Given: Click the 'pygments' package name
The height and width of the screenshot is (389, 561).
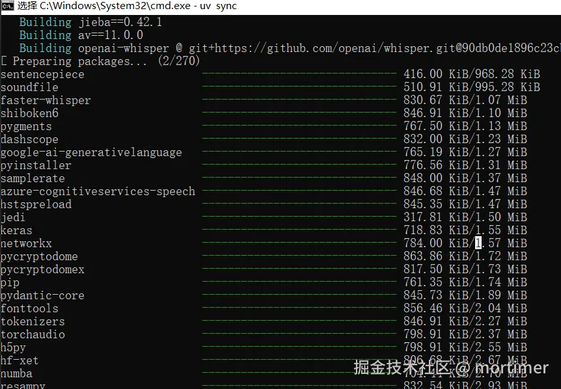Looking at the screenshot, I should click(26, 127).
